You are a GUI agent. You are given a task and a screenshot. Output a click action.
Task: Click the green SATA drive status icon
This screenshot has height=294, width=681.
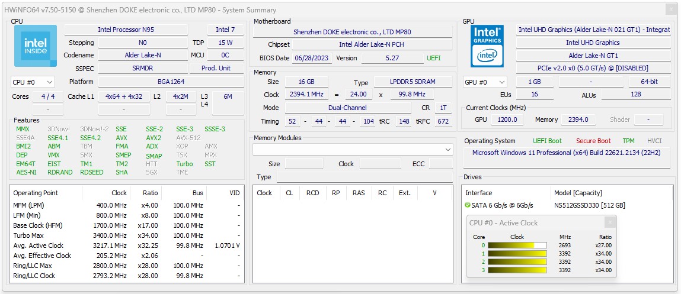(468, 205)
